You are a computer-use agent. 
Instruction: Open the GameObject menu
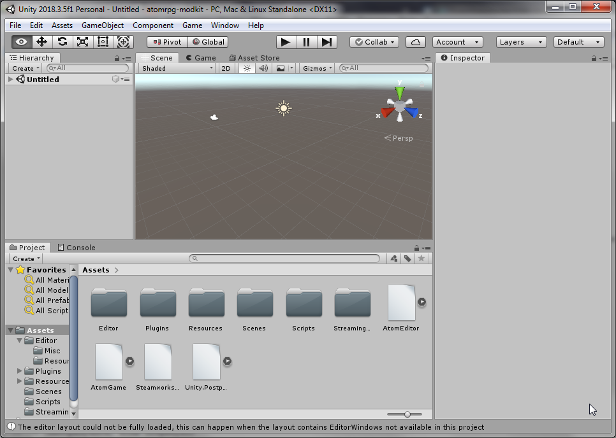click(x=102, y=25)
